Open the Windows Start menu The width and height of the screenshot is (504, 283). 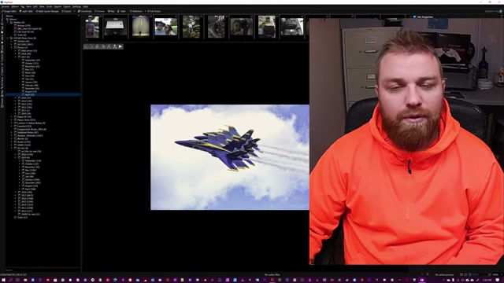3,280
